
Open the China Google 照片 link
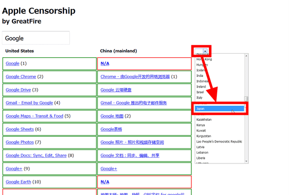pos(132,142)
